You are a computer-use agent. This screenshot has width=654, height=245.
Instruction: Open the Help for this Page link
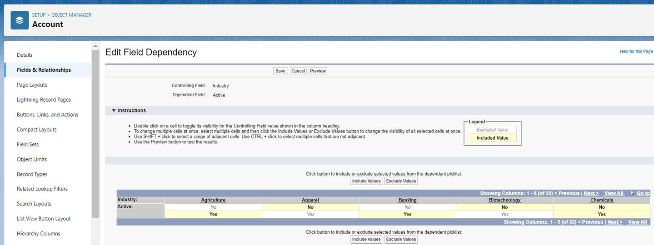[x=636, y=52]
